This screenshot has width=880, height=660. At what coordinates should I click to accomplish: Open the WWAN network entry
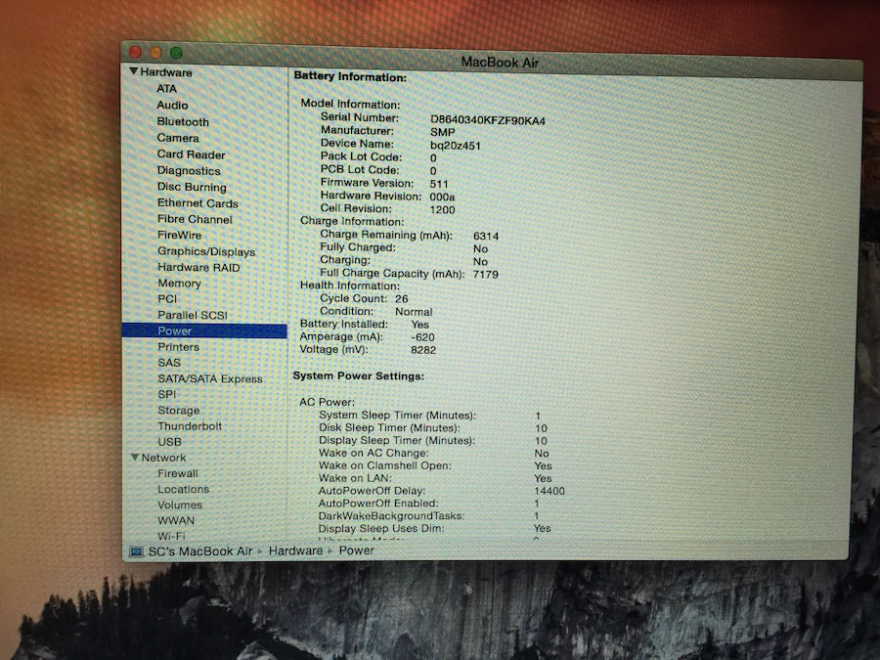pyautogui.click(x=176, y=520)
